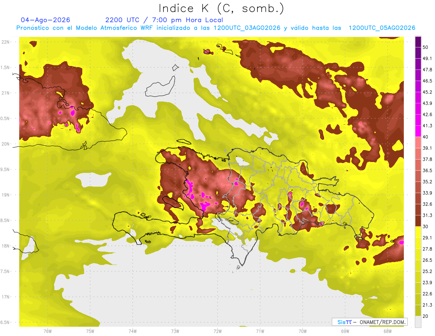Click the legend value 46.5
Image resolution: width=435 pixels, height=336 pixels.
tap(427, 81)
